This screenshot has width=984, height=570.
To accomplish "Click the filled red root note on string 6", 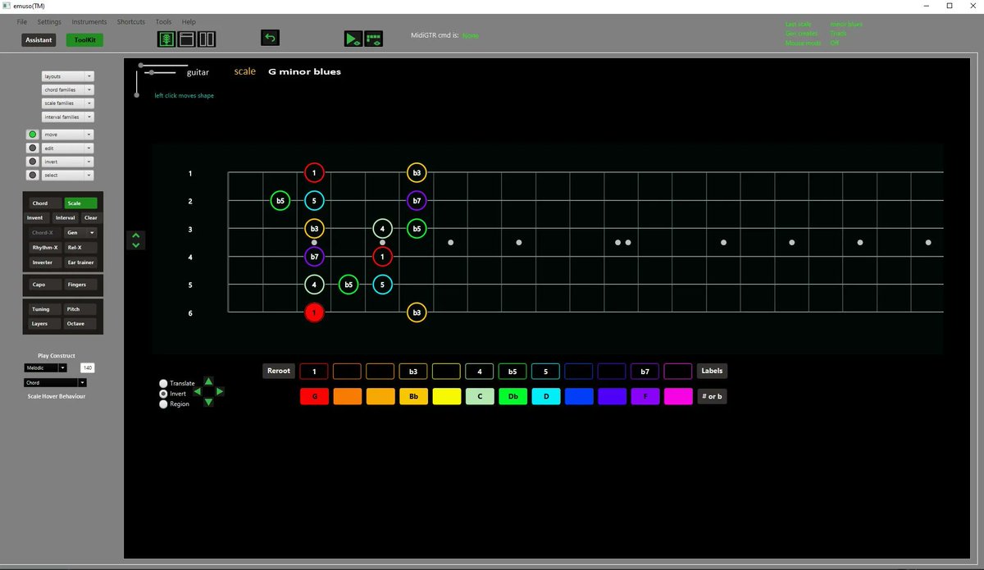I will 314,312.
